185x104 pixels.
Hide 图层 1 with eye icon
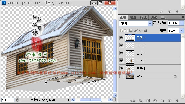click(x=122, y=68)
